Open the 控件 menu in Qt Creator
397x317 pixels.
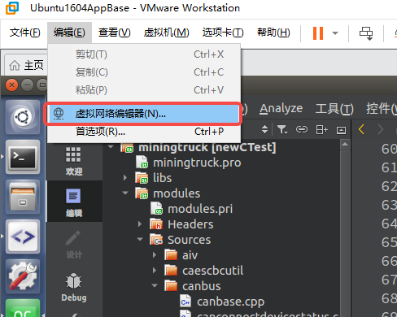pyautogui.click(x=381, y=108)
